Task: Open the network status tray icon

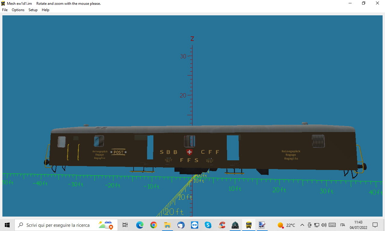Action: (317, 225)
